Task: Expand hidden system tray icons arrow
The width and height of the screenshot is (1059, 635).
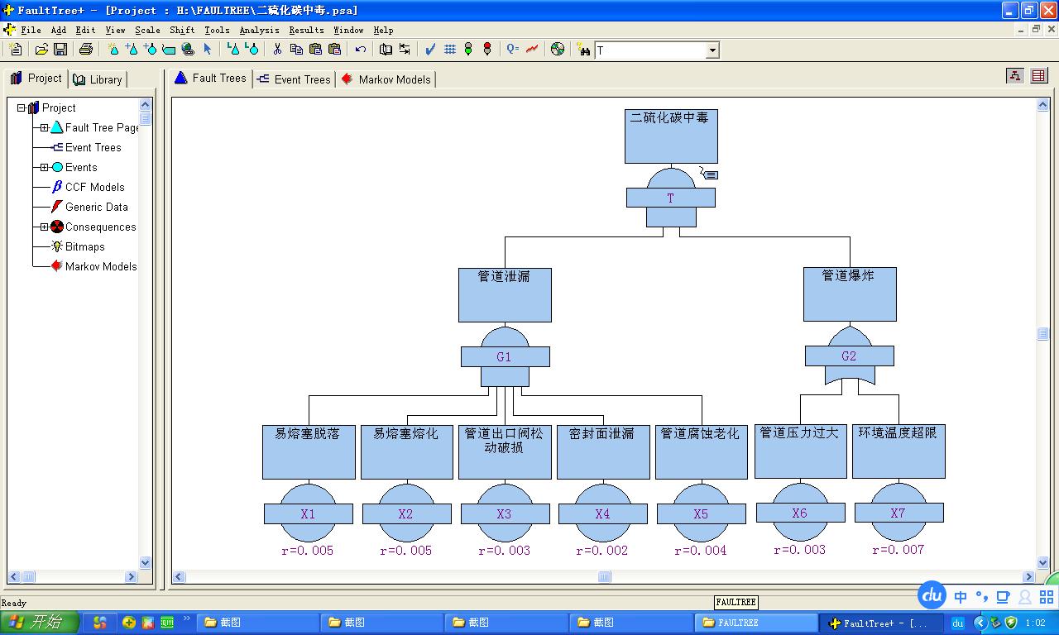Action: 980,623
